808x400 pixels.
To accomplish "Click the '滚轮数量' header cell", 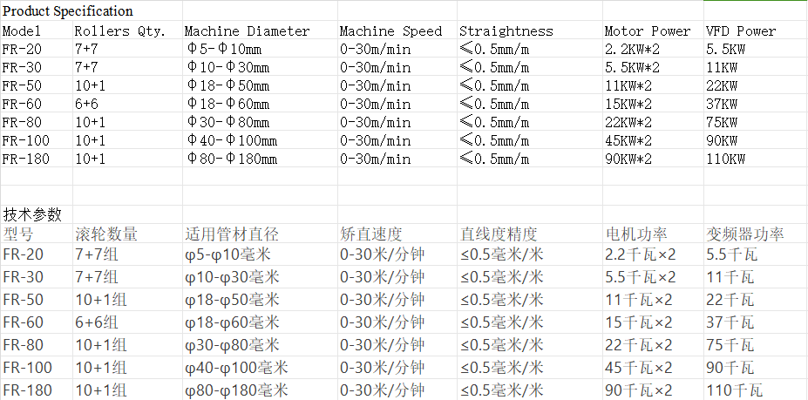I will point(106,234).
